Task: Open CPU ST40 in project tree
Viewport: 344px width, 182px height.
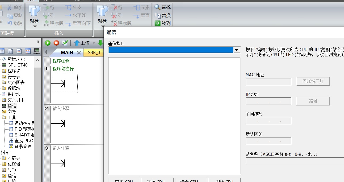Action: coord(17,65)
